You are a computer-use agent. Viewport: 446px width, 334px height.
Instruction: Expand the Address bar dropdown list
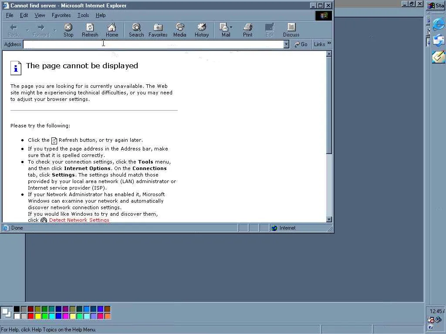[x=286, y=44]
